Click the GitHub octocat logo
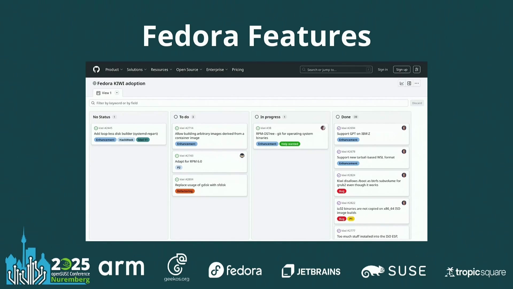Screen dimensions: 513x289 pyautogui.click(x=96, y=69)
